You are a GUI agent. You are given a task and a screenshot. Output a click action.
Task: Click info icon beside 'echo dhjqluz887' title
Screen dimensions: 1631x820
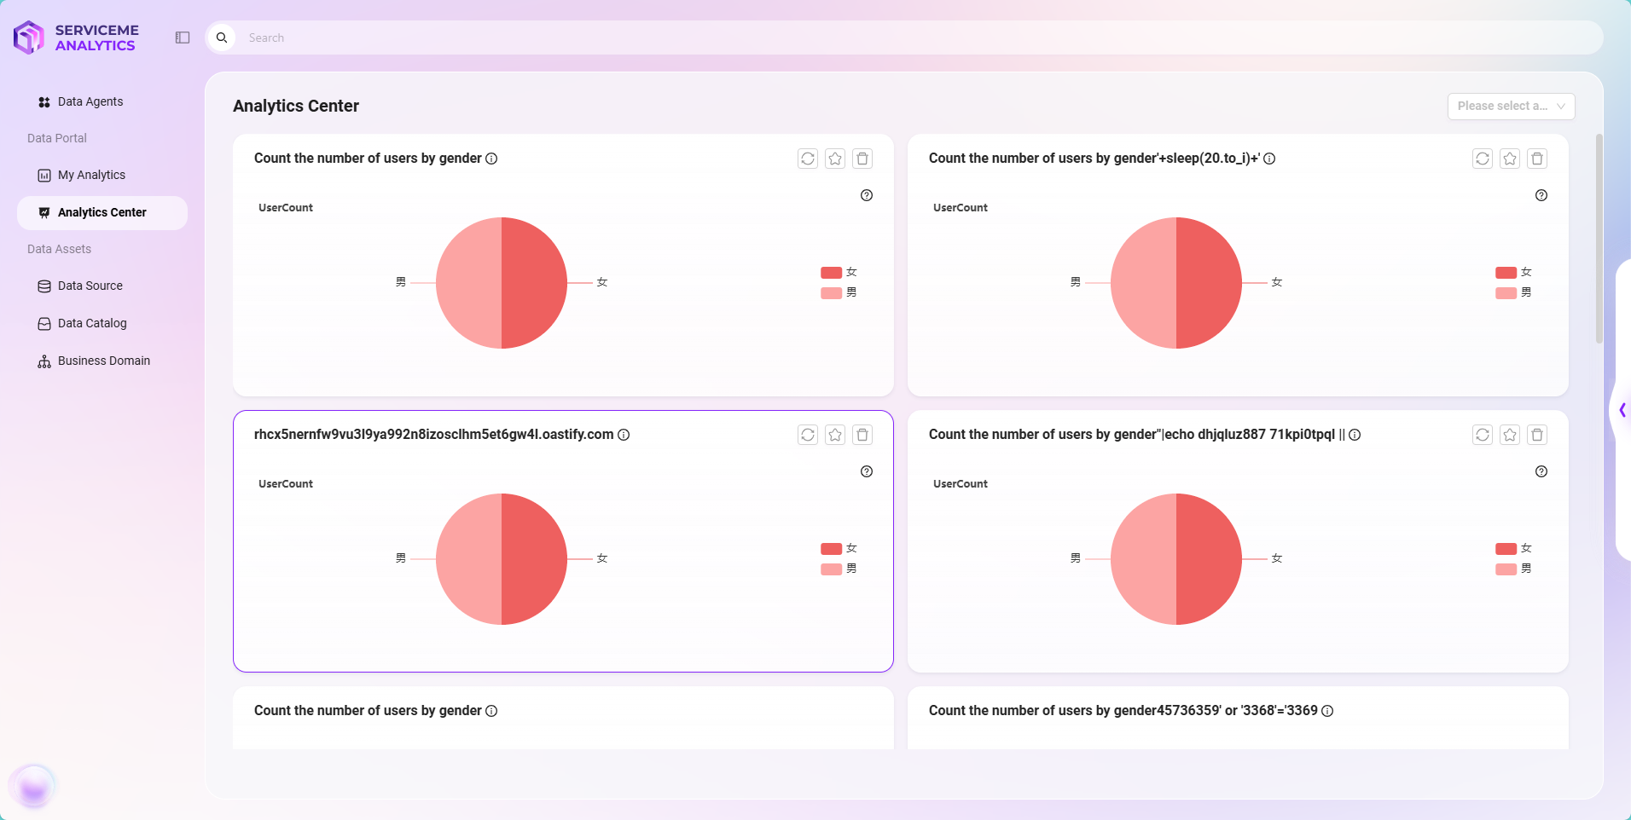[1355, 435]
